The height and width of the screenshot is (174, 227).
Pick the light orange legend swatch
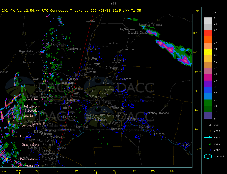tap(208, 46)
